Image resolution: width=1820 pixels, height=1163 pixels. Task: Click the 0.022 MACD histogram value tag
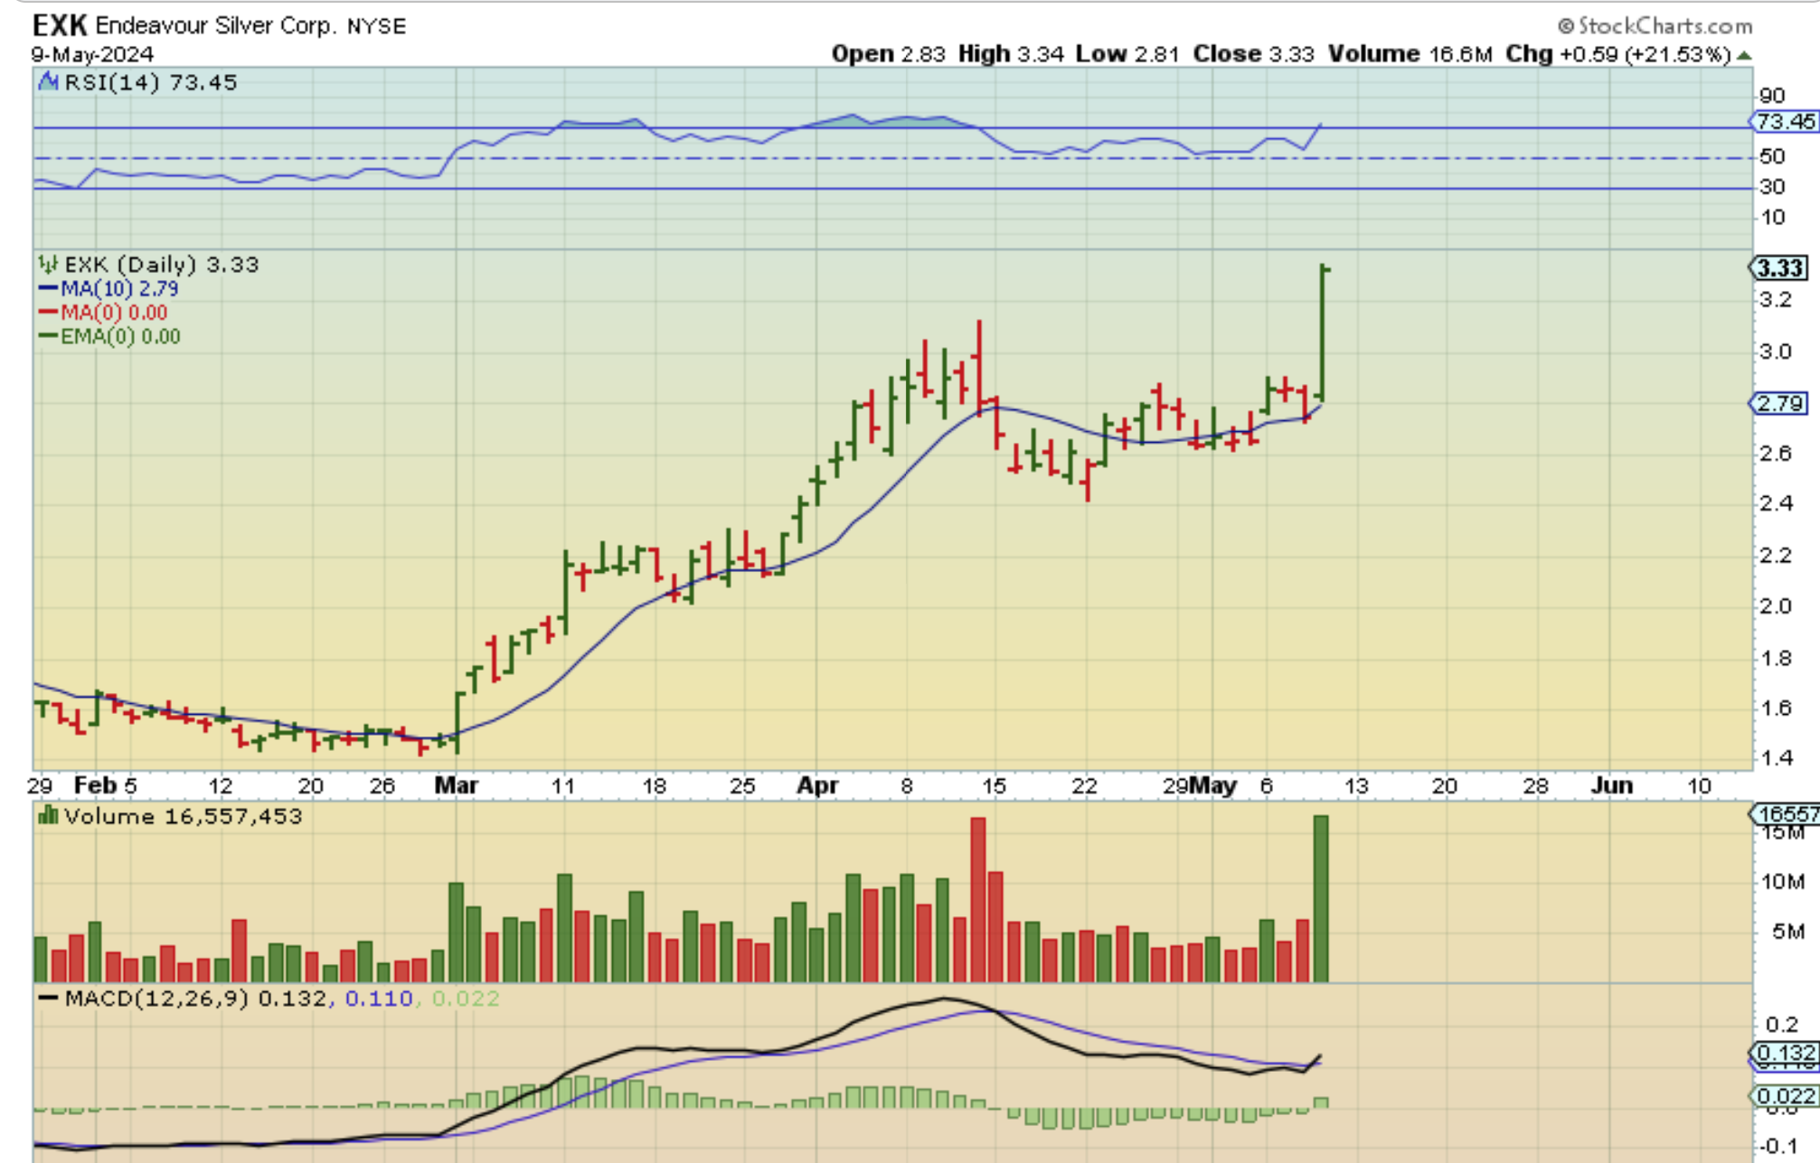(x=1784, y=1096)
